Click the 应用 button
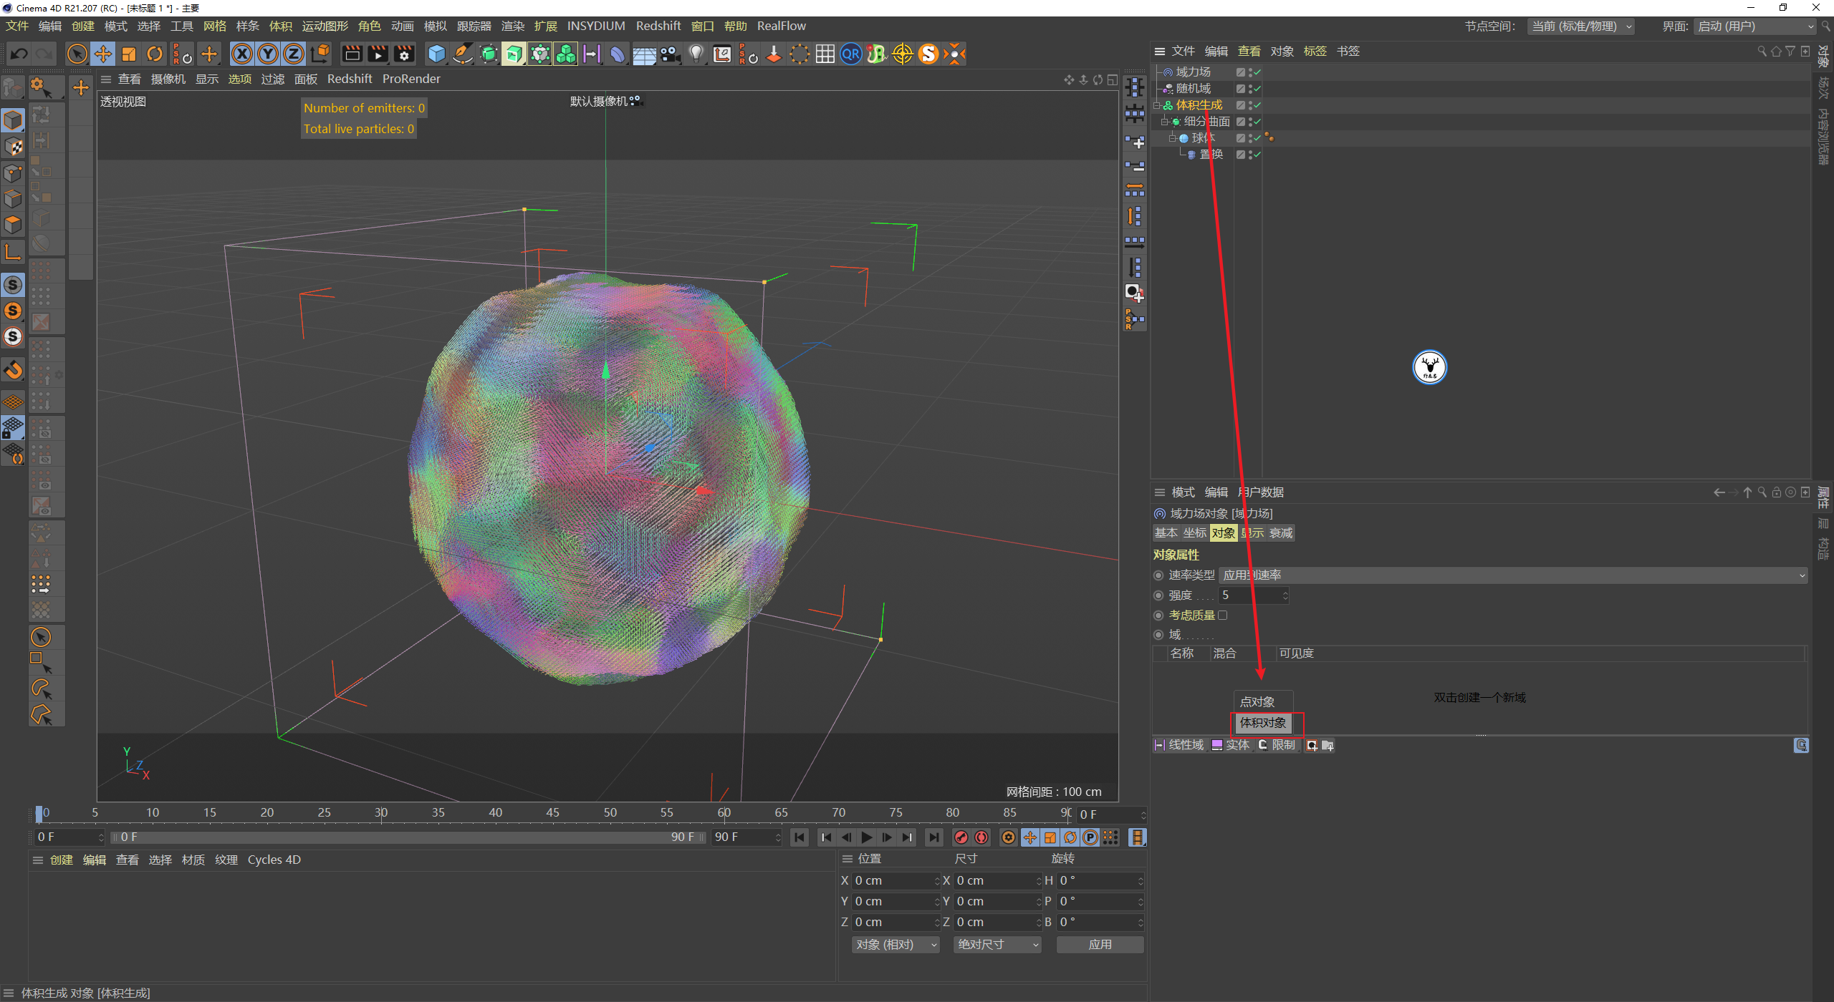This screenshot has width=1834, height=1002. click(1100, 945)
